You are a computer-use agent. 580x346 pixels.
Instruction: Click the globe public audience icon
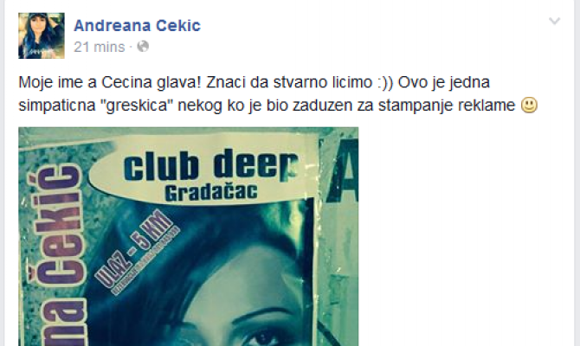pyautogui.click(x=143, y=47)
